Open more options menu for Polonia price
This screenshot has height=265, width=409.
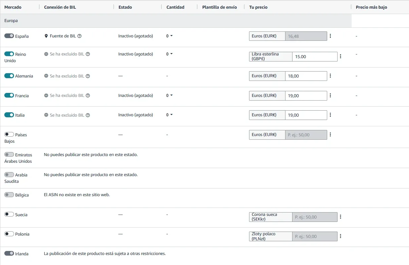click(x=341, y=236)
